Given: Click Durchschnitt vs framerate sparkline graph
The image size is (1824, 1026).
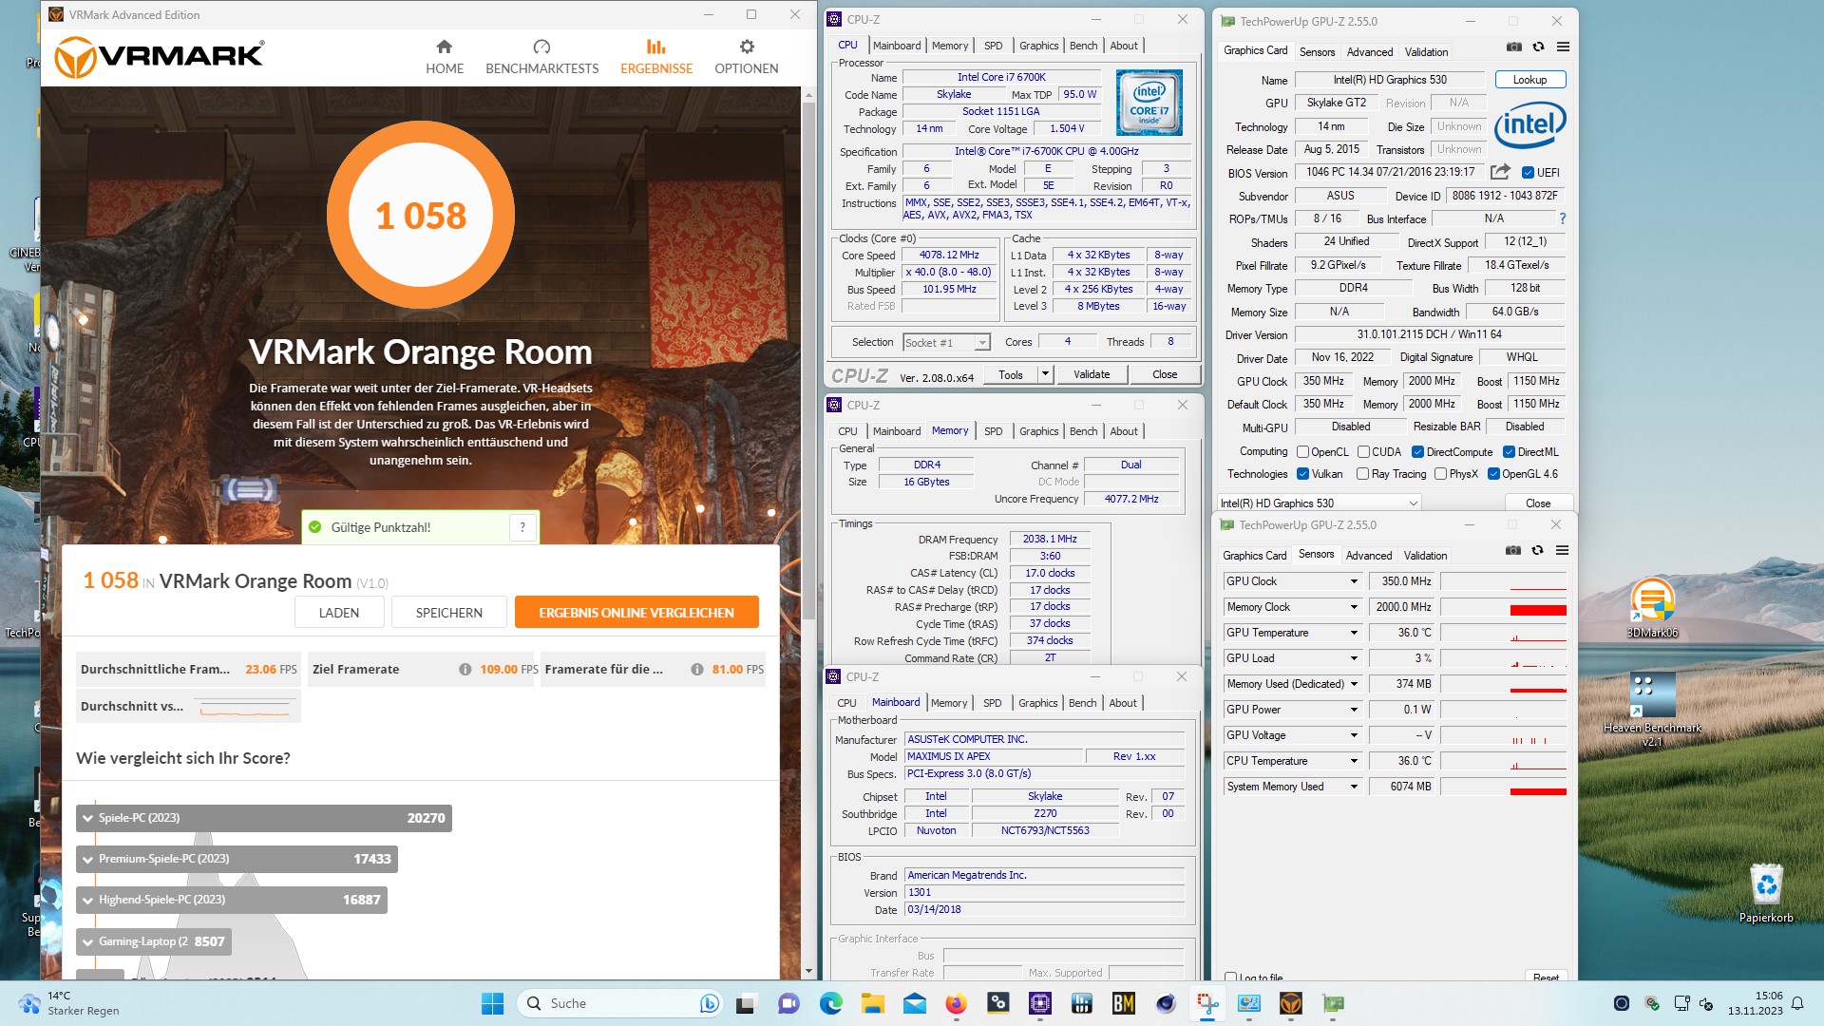Looking at the screenshot, I should pyautogui.click(x=245, y=707).
